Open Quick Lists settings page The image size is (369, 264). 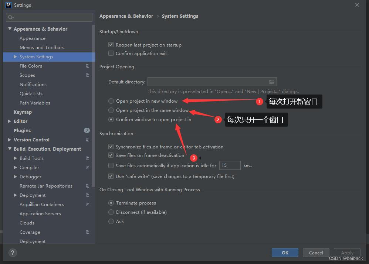coord(31,93)
